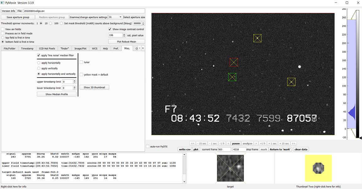Click the clear data button
Screen dimensions: 362x189
tap(301, 149)
